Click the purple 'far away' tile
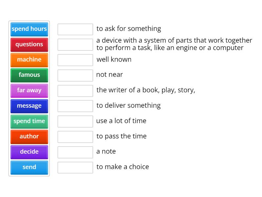This screenshot has height=197, width=262. click(x=29, y=90)
